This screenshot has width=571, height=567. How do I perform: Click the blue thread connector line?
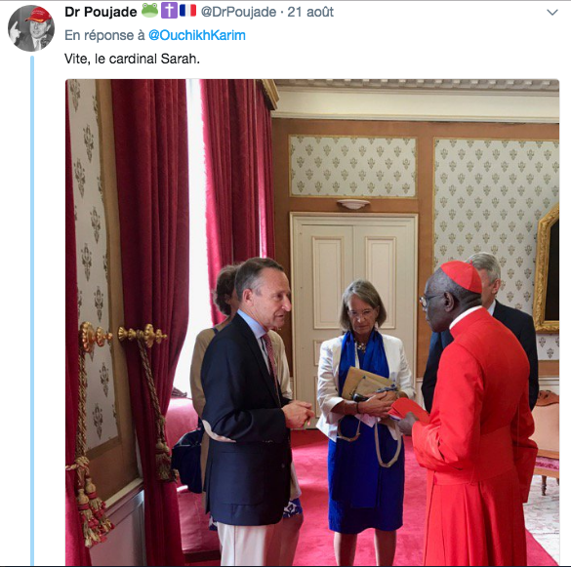coord(32,310)
